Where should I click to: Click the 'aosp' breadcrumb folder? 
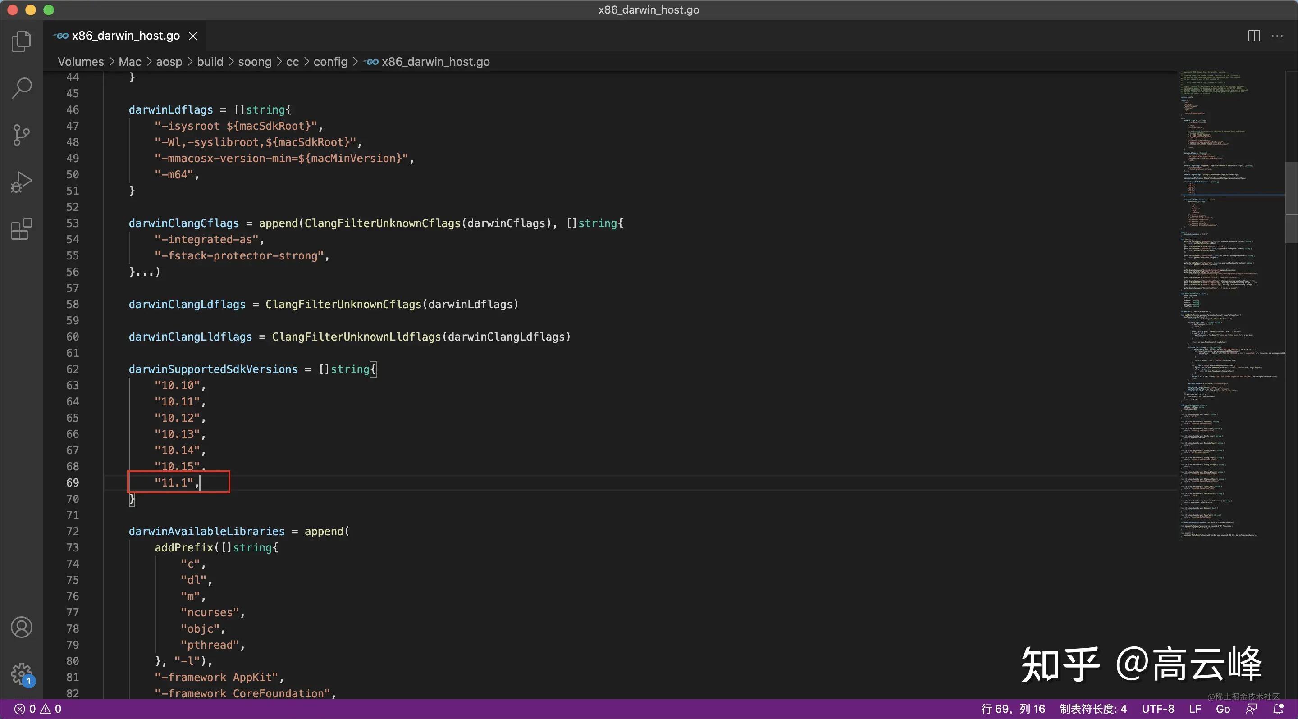pos(169,61)
